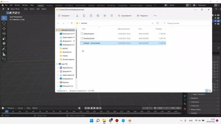Open the Blender File menu

[x=6, y=5]
